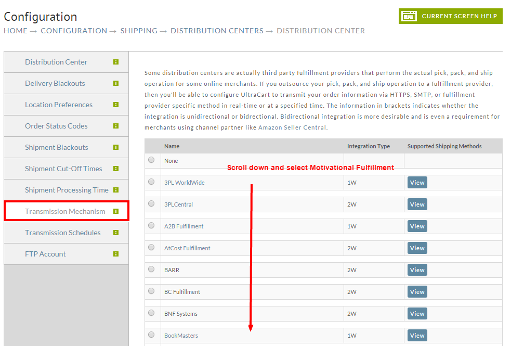
Task: Open the Amazon Seller Central link
Action: point(292,127)
